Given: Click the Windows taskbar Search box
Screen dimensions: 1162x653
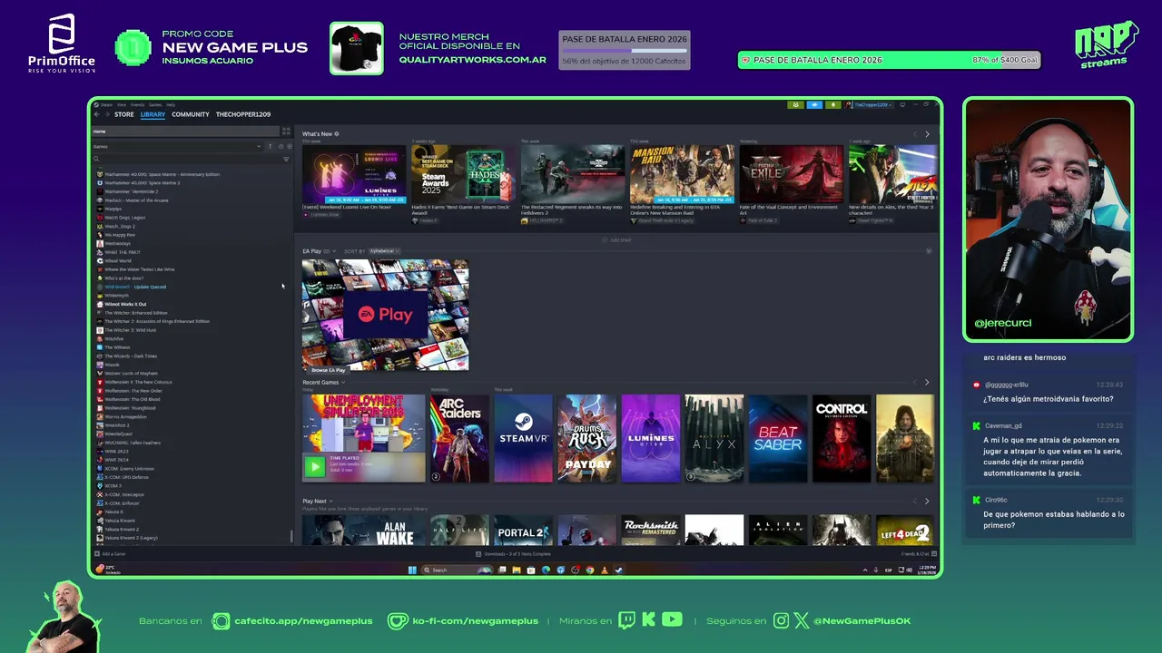Looking at the screenshot, I should click(457, 570).
